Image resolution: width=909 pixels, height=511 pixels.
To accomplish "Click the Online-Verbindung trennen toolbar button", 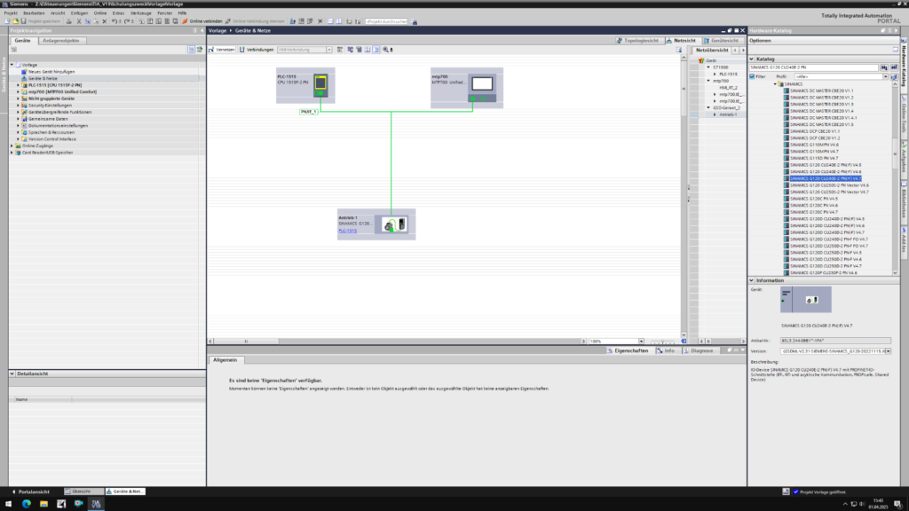I will (255, 21).
